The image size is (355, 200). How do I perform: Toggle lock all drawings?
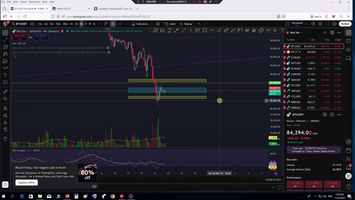5,123
